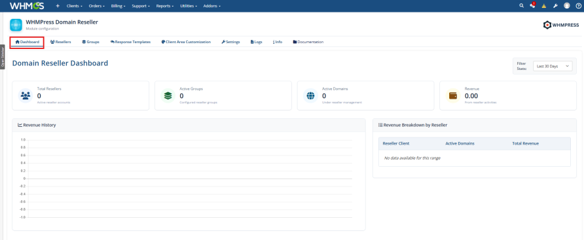Click the 'Configured reseller groups' caption
The image size is (584, 240).
pyautogui.click(x=198, y=102)
